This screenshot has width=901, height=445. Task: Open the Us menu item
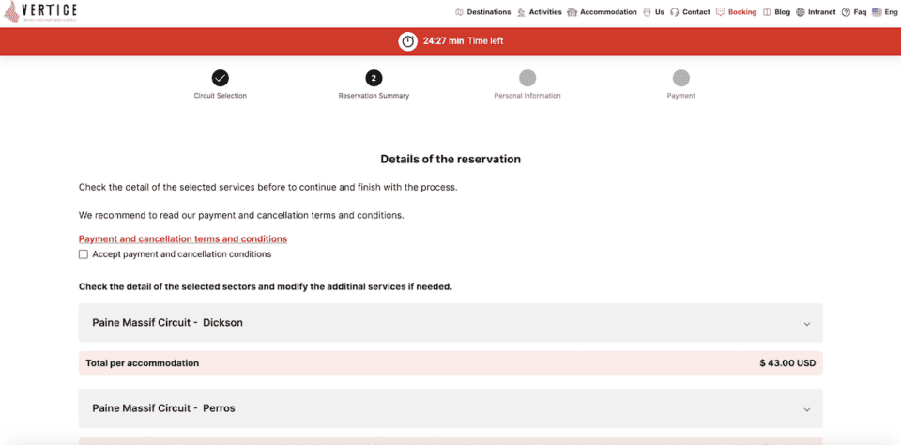(x=659, y=12)
